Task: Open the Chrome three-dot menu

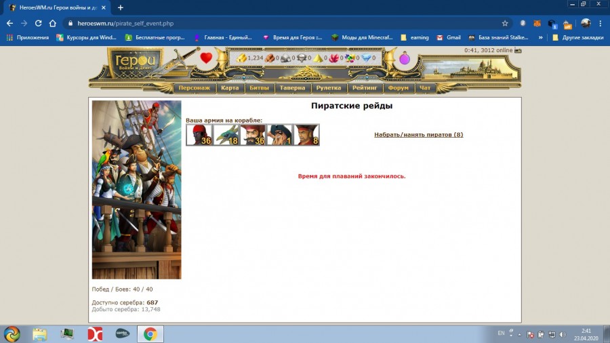Action: (x=601, y=23)
